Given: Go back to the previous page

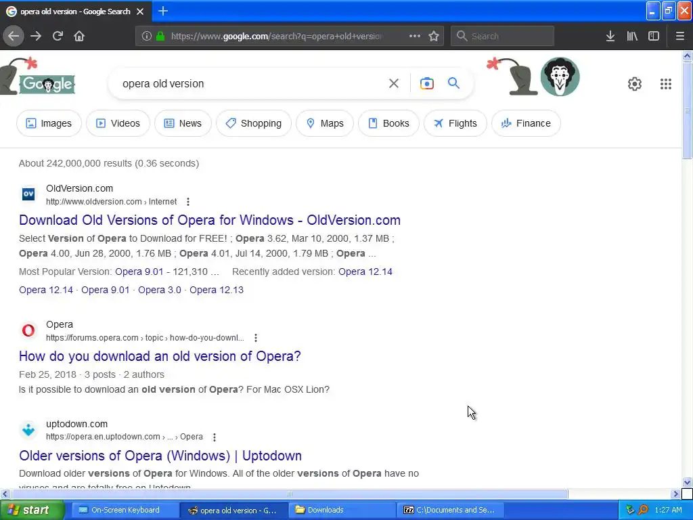Looking at the screenshot, I should tap(14, 37).
